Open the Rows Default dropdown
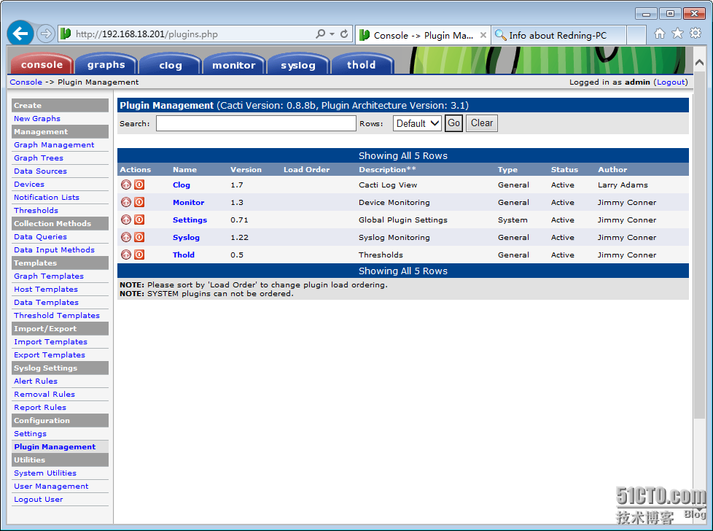The width and height of the screenshot is (713, 531). click(417, 123)
